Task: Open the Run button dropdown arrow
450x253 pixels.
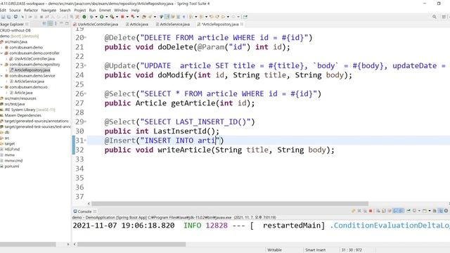Action: 107,17
